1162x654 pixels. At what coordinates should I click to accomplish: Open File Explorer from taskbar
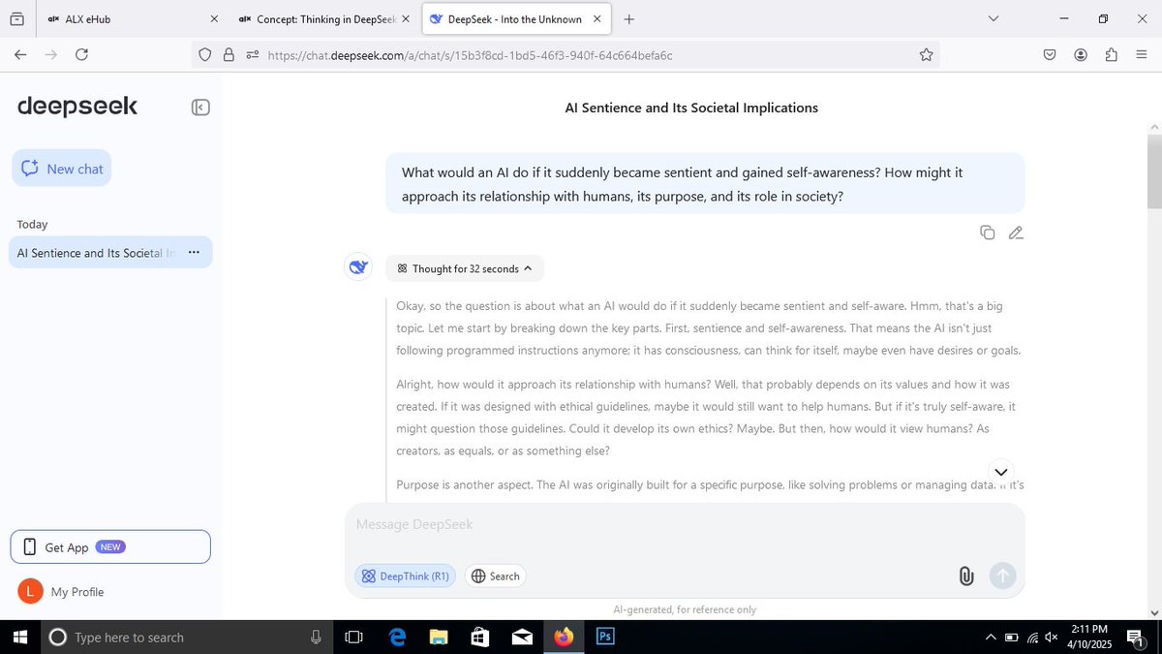pyautogui.click(x=439, y=637)
